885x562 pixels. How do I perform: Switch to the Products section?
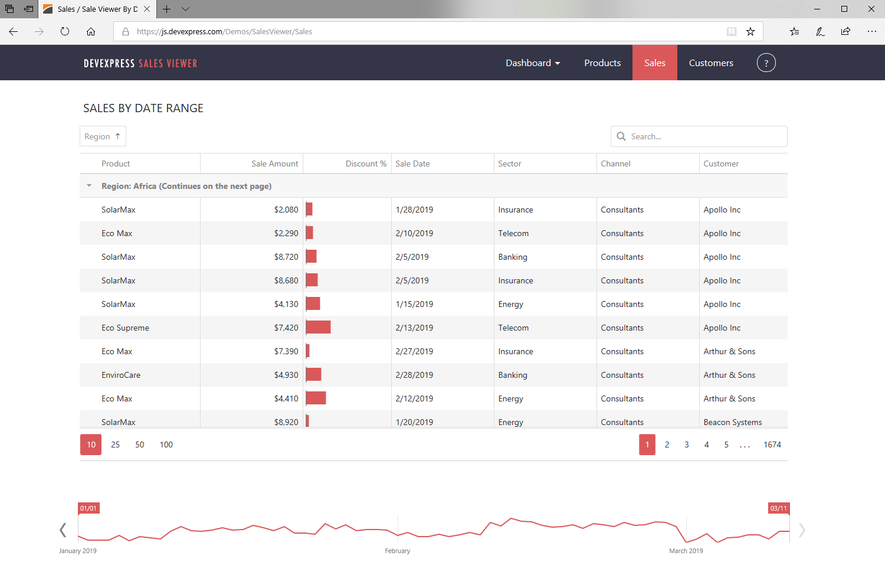(x=602, y=63)
